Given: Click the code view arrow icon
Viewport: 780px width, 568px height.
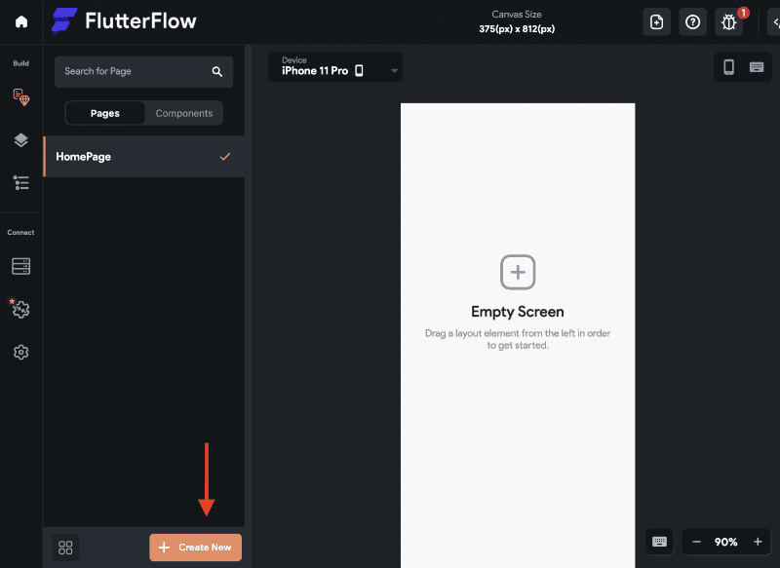Looking at the screenshot, I should pyautogui.click(x=775, y=21).
